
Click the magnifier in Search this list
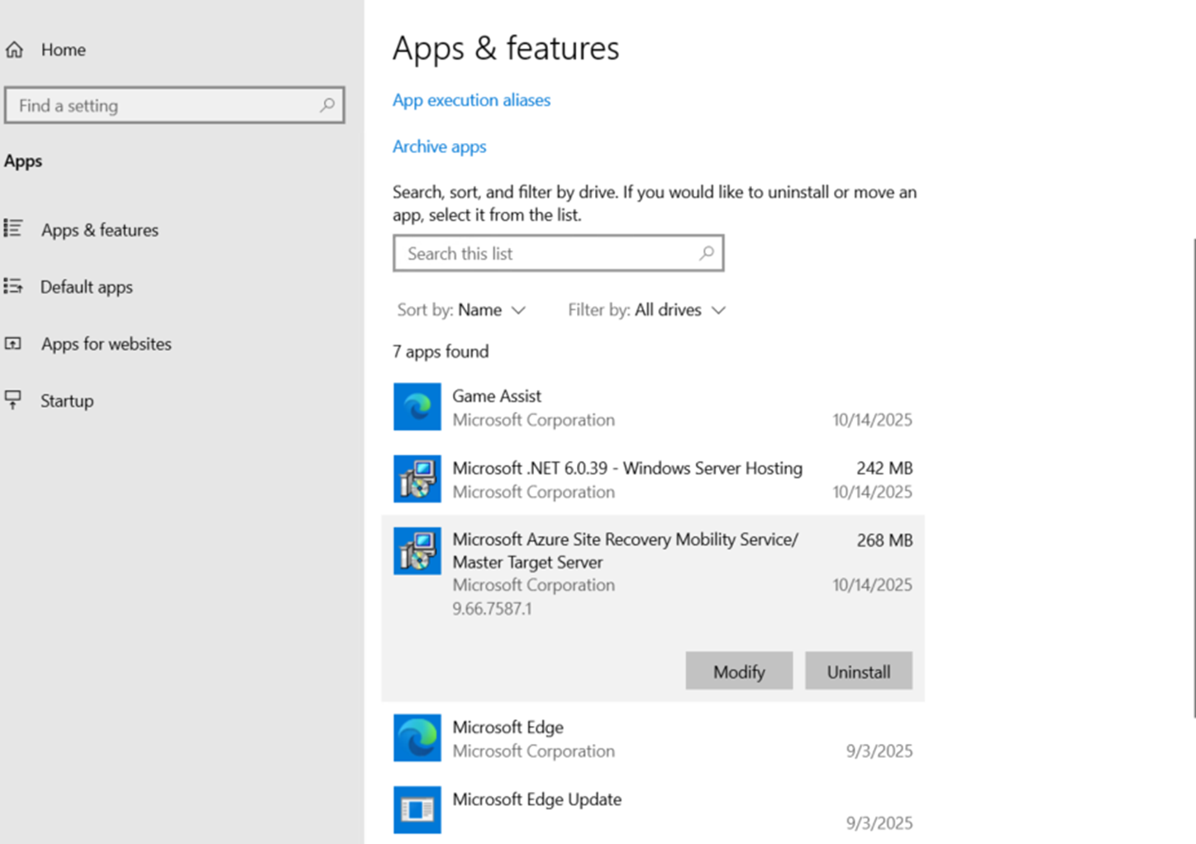707,253
